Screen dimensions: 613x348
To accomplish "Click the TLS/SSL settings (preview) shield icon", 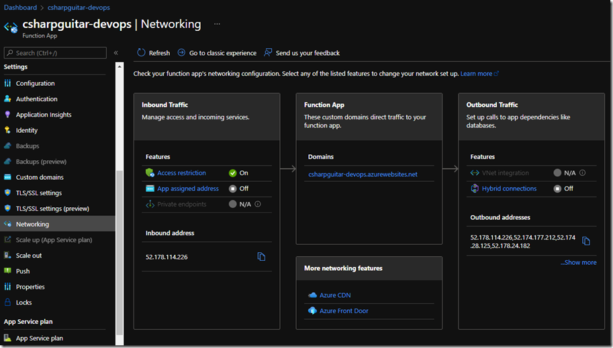I will (x=7, y=208).
